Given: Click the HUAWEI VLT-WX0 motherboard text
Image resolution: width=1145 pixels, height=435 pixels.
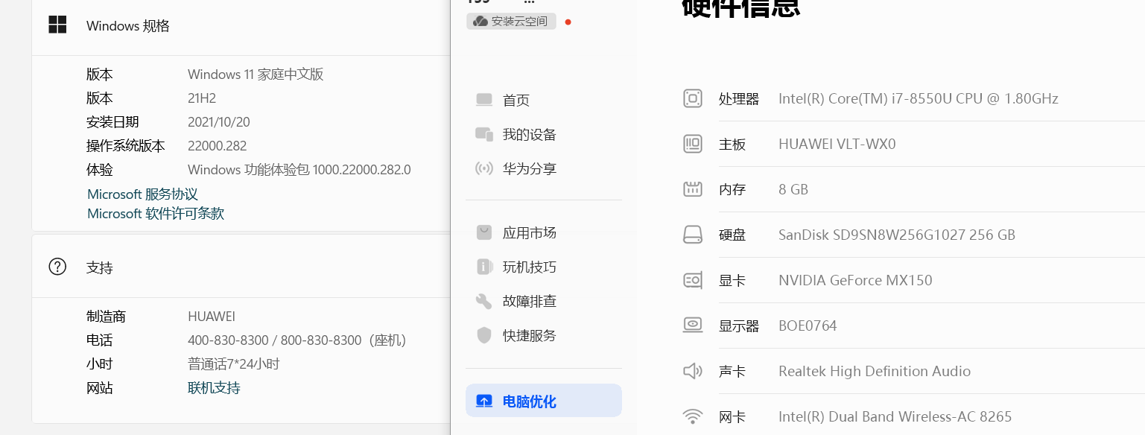Looking at the screenshot, I should point(837,144).
